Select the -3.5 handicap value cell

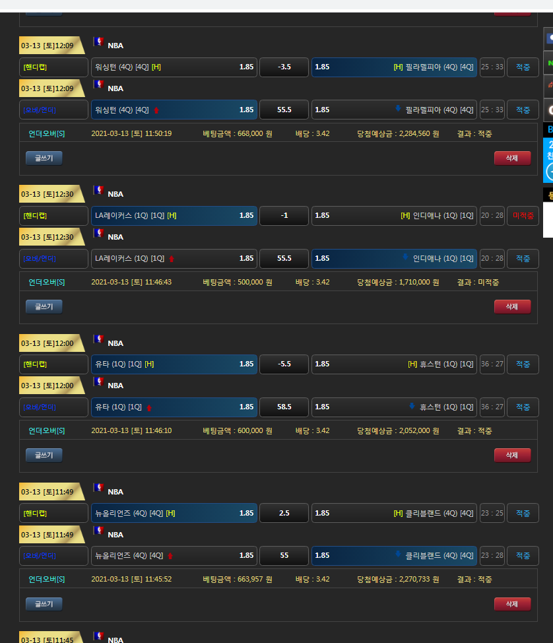(x=284, y=67)
